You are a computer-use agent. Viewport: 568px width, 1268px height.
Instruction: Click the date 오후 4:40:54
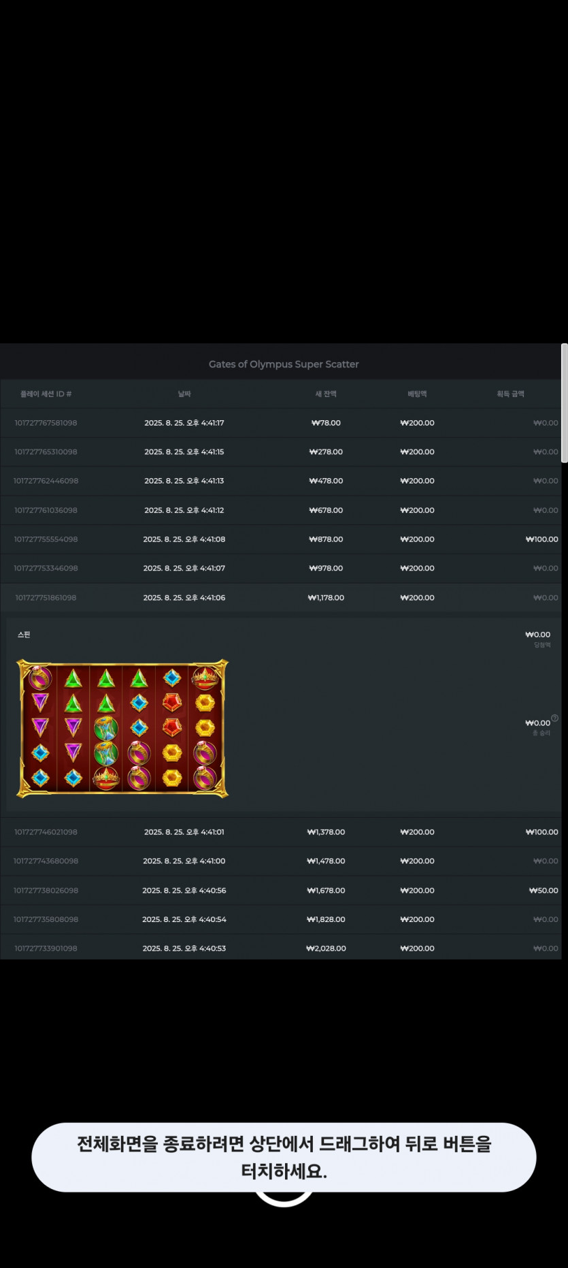tap(184, 919)
